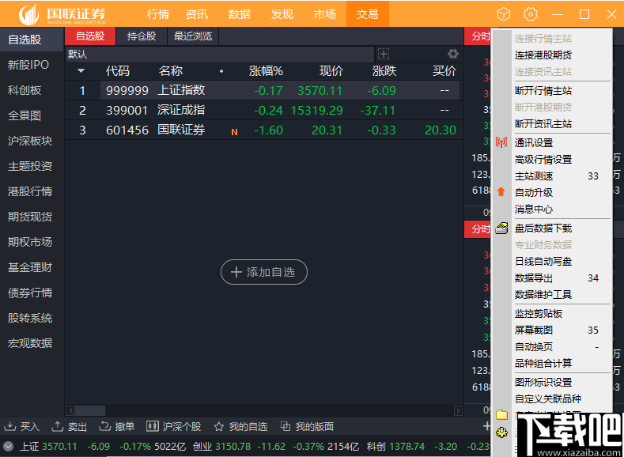Click the 添加自选 button
624x457 pixels.
(x=264, y=272)
